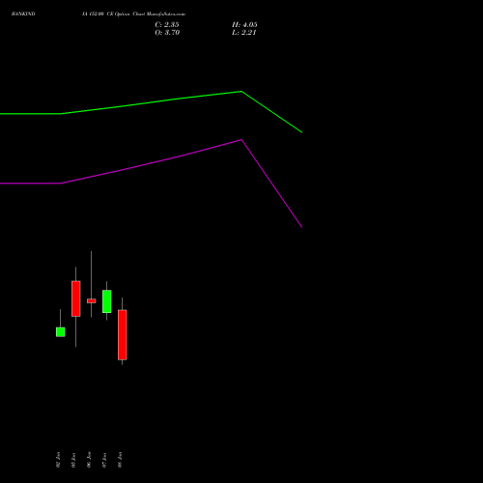This screenshot has width=483, height=483.
Task: Click the low value L: 2.21
Action: coord(243,33)
